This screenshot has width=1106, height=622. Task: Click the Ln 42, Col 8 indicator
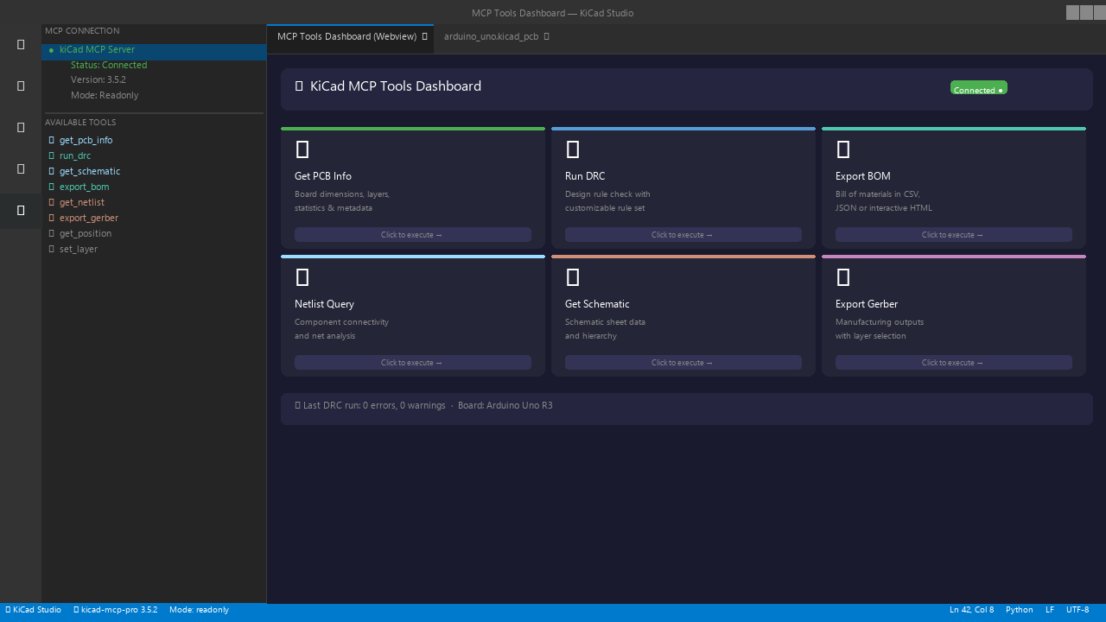(x=972, y=610)
